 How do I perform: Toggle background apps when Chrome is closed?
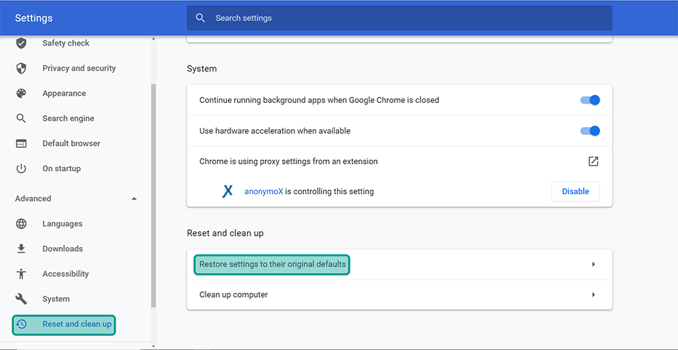(590, 100)
